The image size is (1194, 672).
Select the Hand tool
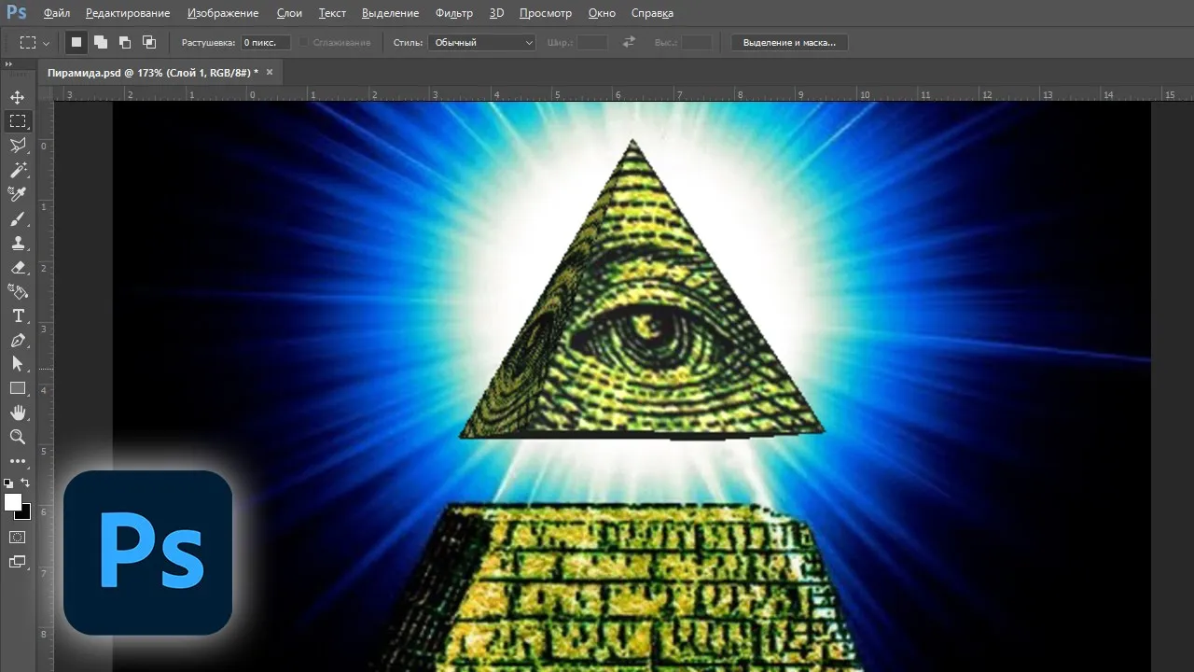(x=18, y=413)
